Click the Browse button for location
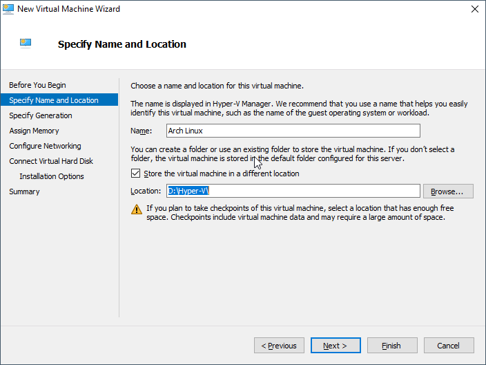The width and height of the screenshot is (486, 365). click(x=448, y=191)
